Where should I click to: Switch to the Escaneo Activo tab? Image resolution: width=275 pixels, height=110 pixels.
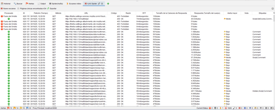click(73, 4)
